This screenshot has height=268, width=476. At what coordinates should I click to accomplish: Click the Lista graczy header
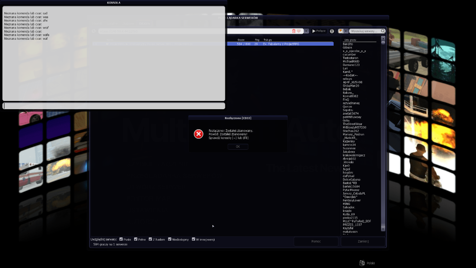(350, 40)
